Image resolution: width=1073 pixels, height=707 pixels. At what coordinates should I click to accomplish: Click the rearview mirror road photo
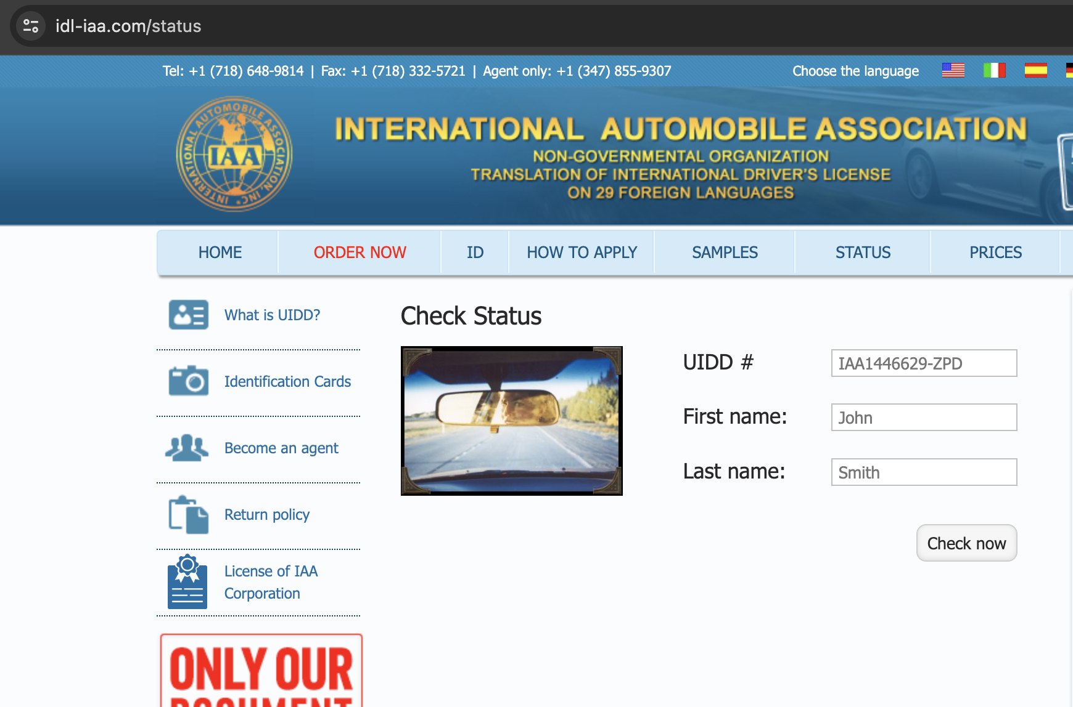tap(511, 421)
